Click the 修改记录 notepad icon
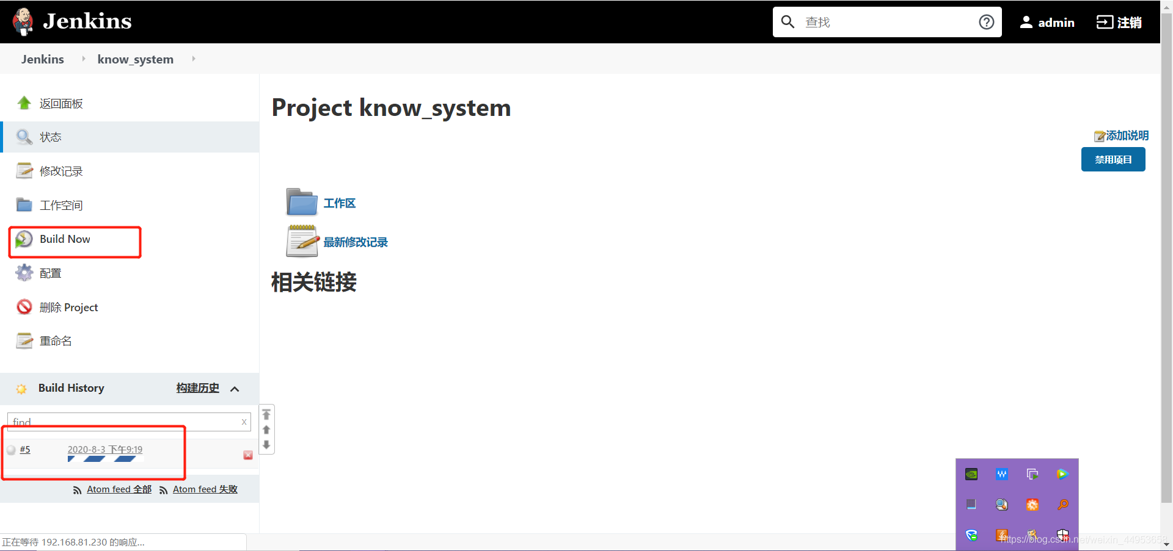 (24, 171)
